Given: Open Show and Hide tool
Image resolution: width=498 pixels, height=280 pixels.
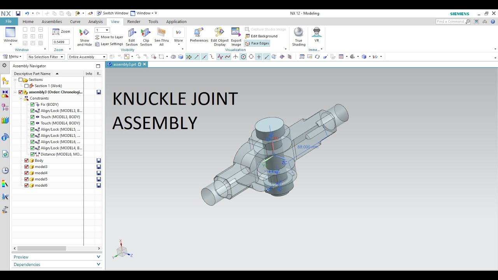Looking at the screenshot, I should coord(84,37).
